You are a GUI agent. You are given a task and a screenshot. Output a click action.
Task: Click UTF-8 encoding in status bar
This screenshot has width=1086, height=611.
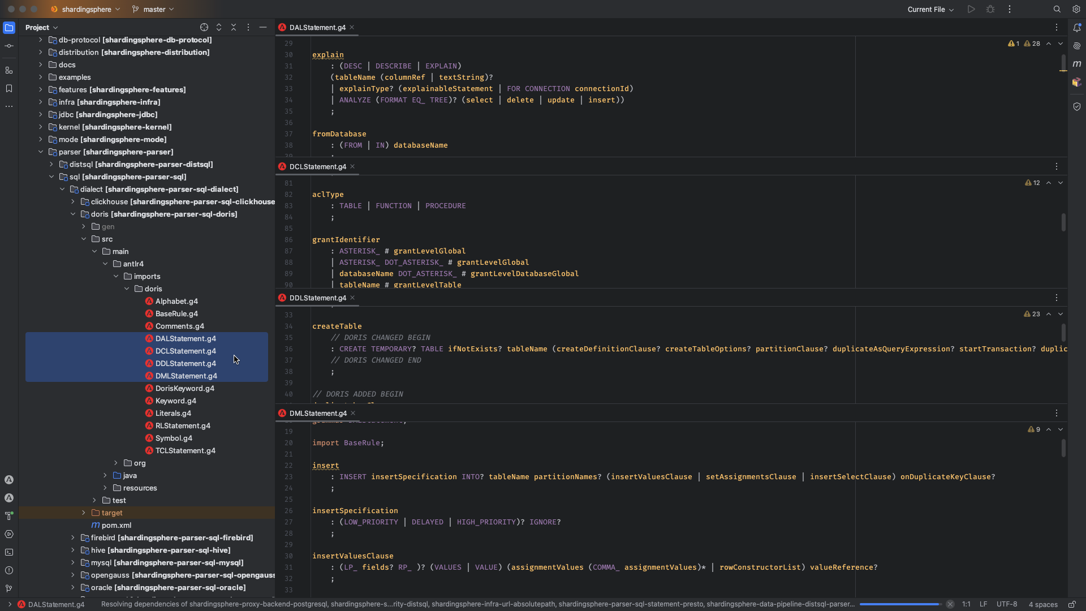pyautogui.click(x=1007, y=604)
